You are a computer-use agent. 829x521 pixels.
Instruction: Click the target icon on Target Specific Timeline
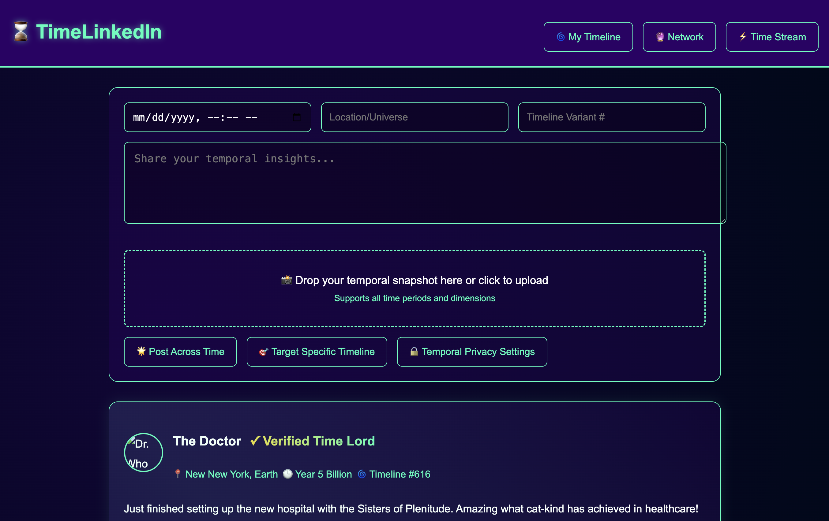pyautogui.click(x=263, y=351)
